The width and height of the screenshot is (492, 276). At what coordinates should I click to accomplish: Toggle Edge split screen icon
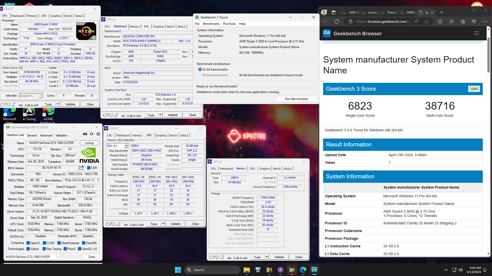(440, 21)
